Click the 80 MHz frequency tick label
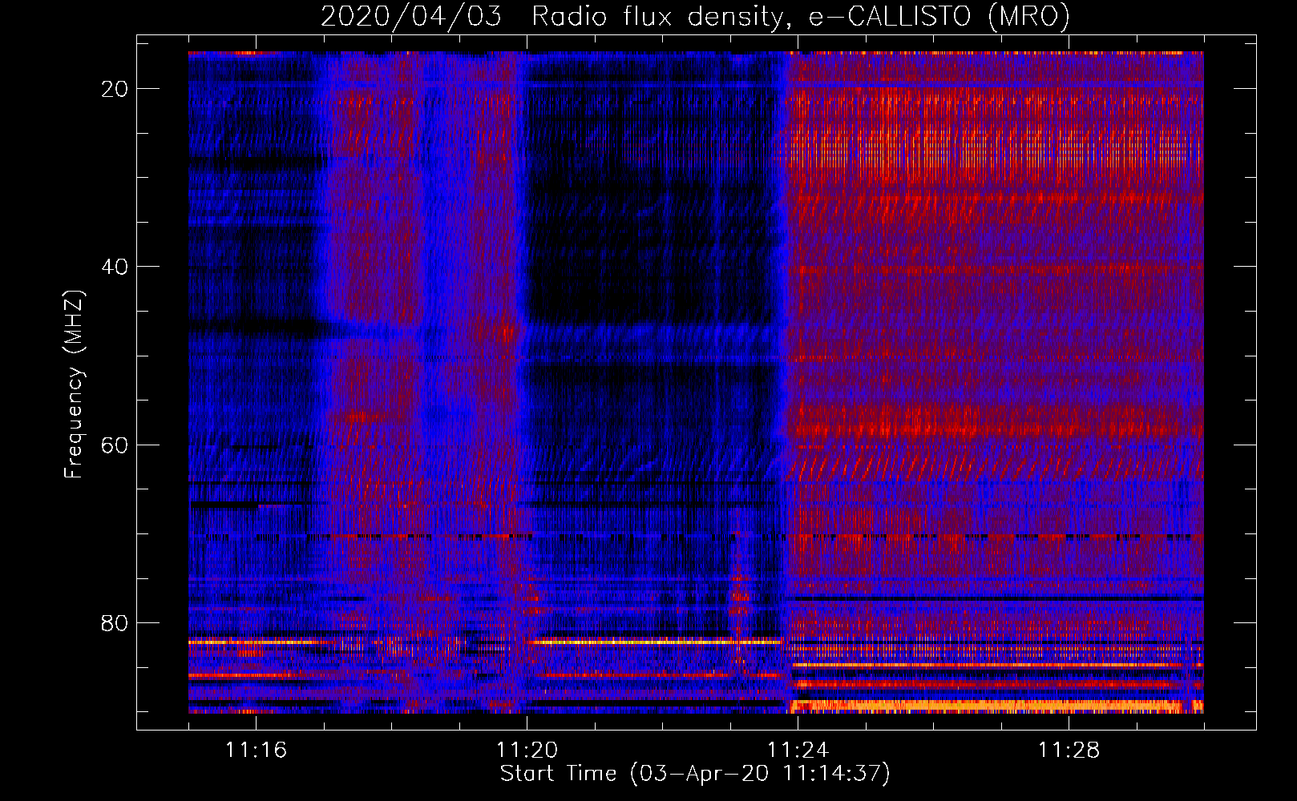Screen dimensions: 1297x801 pos(115,622)
